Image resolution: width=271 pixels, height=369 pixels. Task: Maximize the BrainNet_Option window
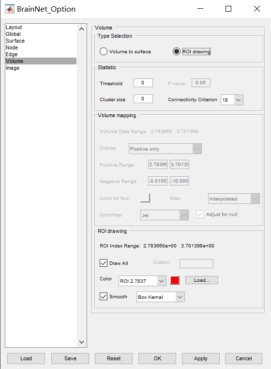pyautogui.click(x=228, y=9)
